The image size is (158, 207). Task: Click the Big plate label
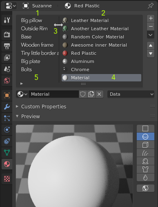[31, 61]
